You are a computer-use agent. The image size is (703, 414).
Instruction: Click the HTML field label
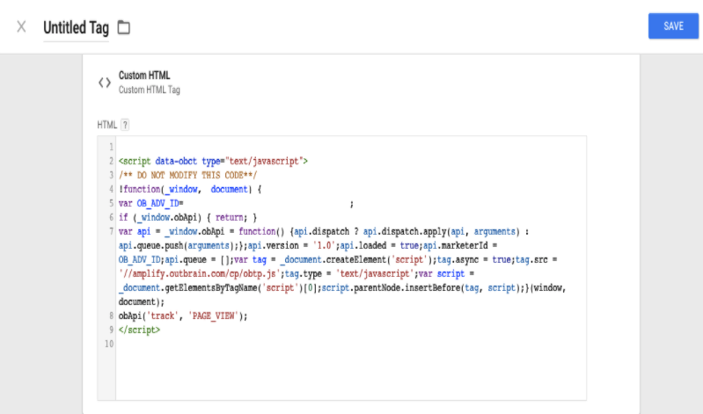pyautogui.click(x=106, y=126)
